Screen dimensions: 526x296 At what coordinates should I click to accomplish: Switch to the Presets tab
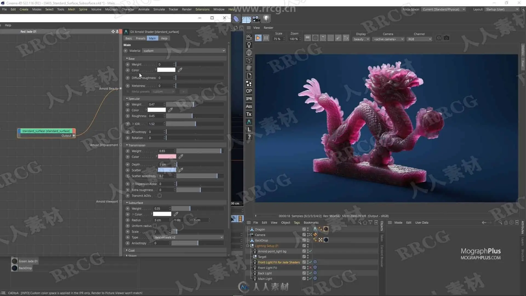tap(140, 38)
